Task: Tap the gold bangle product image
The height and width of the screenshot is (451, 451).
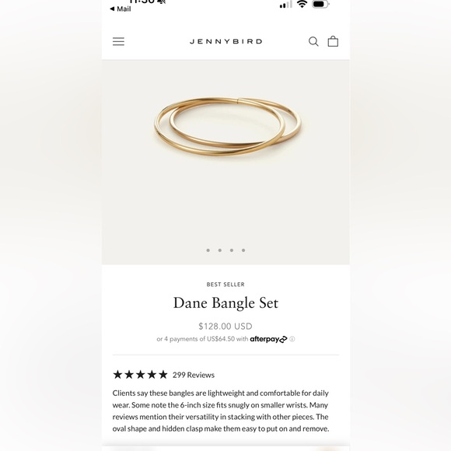Action: [228, 127]
